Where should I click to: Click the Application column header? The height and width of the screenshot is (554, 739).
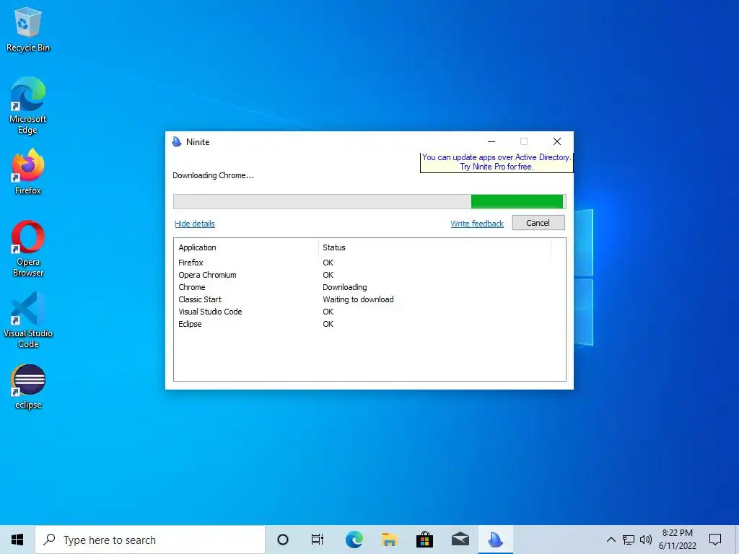click(245, 247)
